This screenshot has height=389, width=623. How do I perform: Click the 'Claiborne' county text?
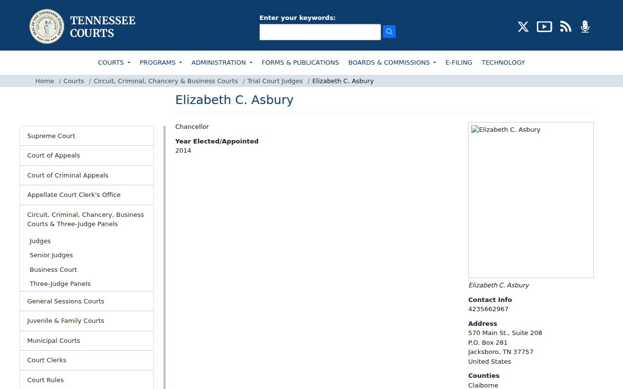(x=483, y=386)
